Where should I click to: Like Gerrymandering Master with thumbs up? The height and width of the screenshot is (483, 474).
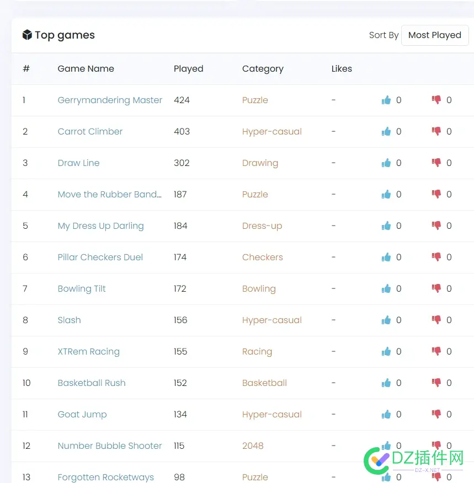click(x=386, y=100)
